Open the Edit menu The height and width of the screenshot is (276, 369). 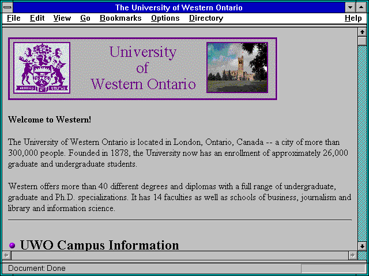37,18
